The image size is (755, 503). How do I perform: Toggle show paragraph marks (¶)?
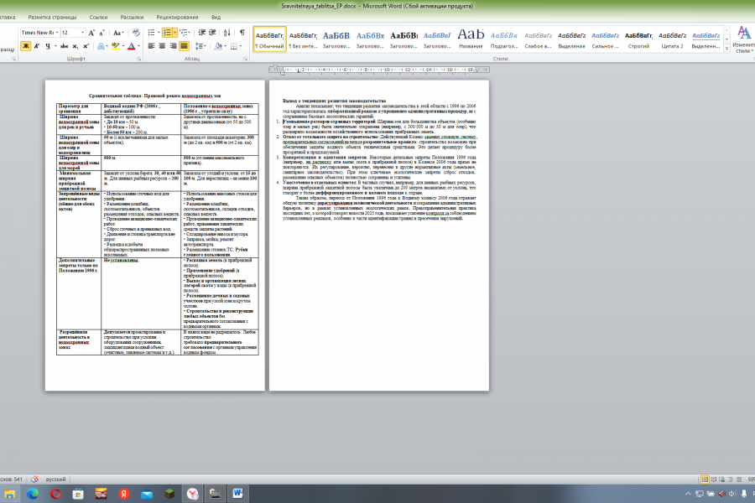[x=242, y=32]
